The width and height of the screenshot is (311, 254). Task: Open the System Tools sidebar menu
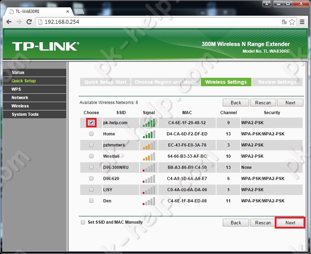35,114
